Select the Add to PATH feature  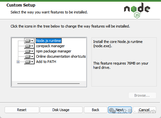[x=46, y=62]
